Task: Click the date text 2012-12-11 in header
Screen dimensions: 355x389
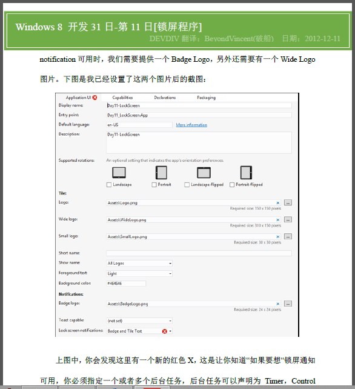Action: pyautogui.click(x=322, y=39)
